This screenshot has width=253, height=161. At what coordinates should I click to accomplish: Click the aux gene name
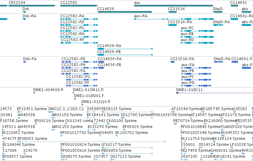[x=137, y=3]
